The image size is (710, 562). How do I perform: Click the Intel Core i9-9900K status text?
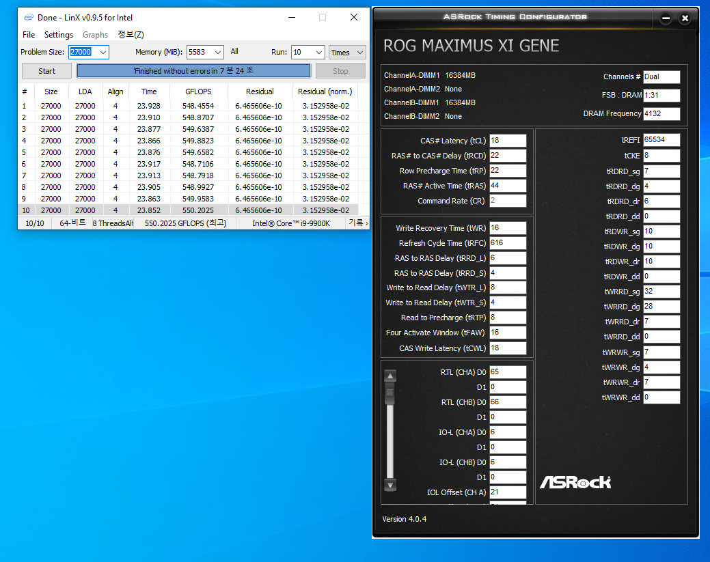click(x=291, y=223)
